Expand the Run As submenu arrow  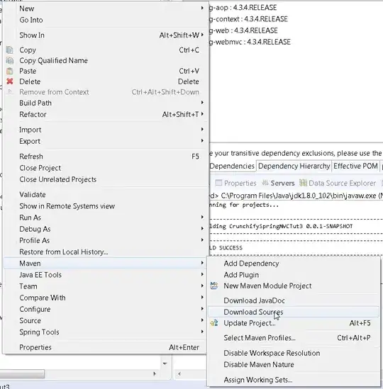click(202, 217)
